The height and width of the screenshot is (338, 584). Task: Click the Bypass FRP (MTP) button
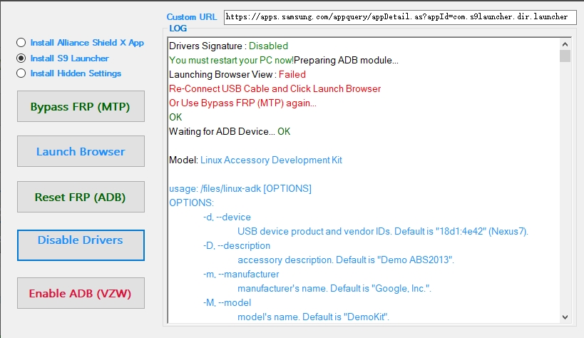click(x=81, y=106)
